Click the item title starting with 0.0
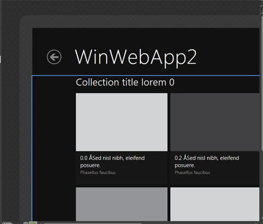The height and width of the screenshot is (224, 263). pyautogui.click(x=112, y=162)
